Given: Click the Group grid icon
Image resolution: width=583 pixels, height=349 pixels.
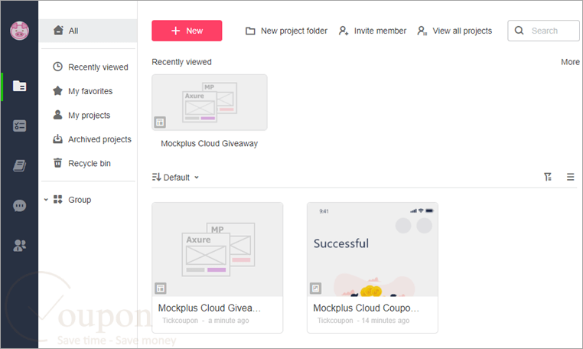Looking at the screenshot, I should tap(57, 200).
